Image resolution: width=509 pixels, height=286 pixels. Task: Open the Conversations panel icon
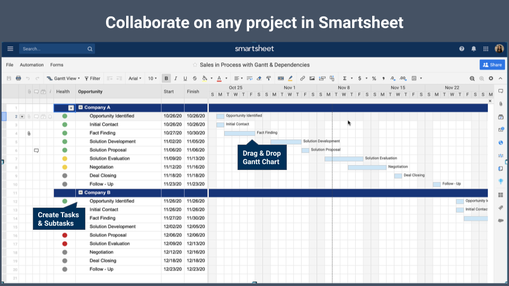pos(501,91)
